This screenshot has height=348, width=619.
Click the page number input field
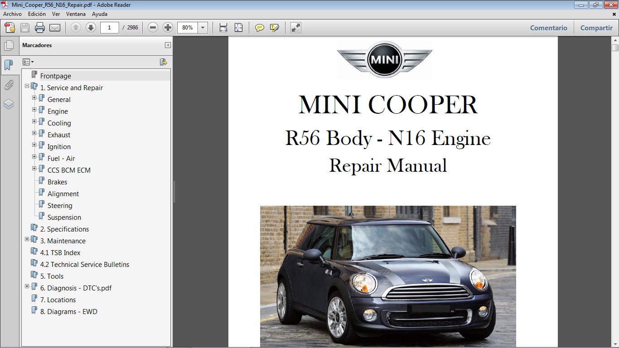tap(109, 28)
